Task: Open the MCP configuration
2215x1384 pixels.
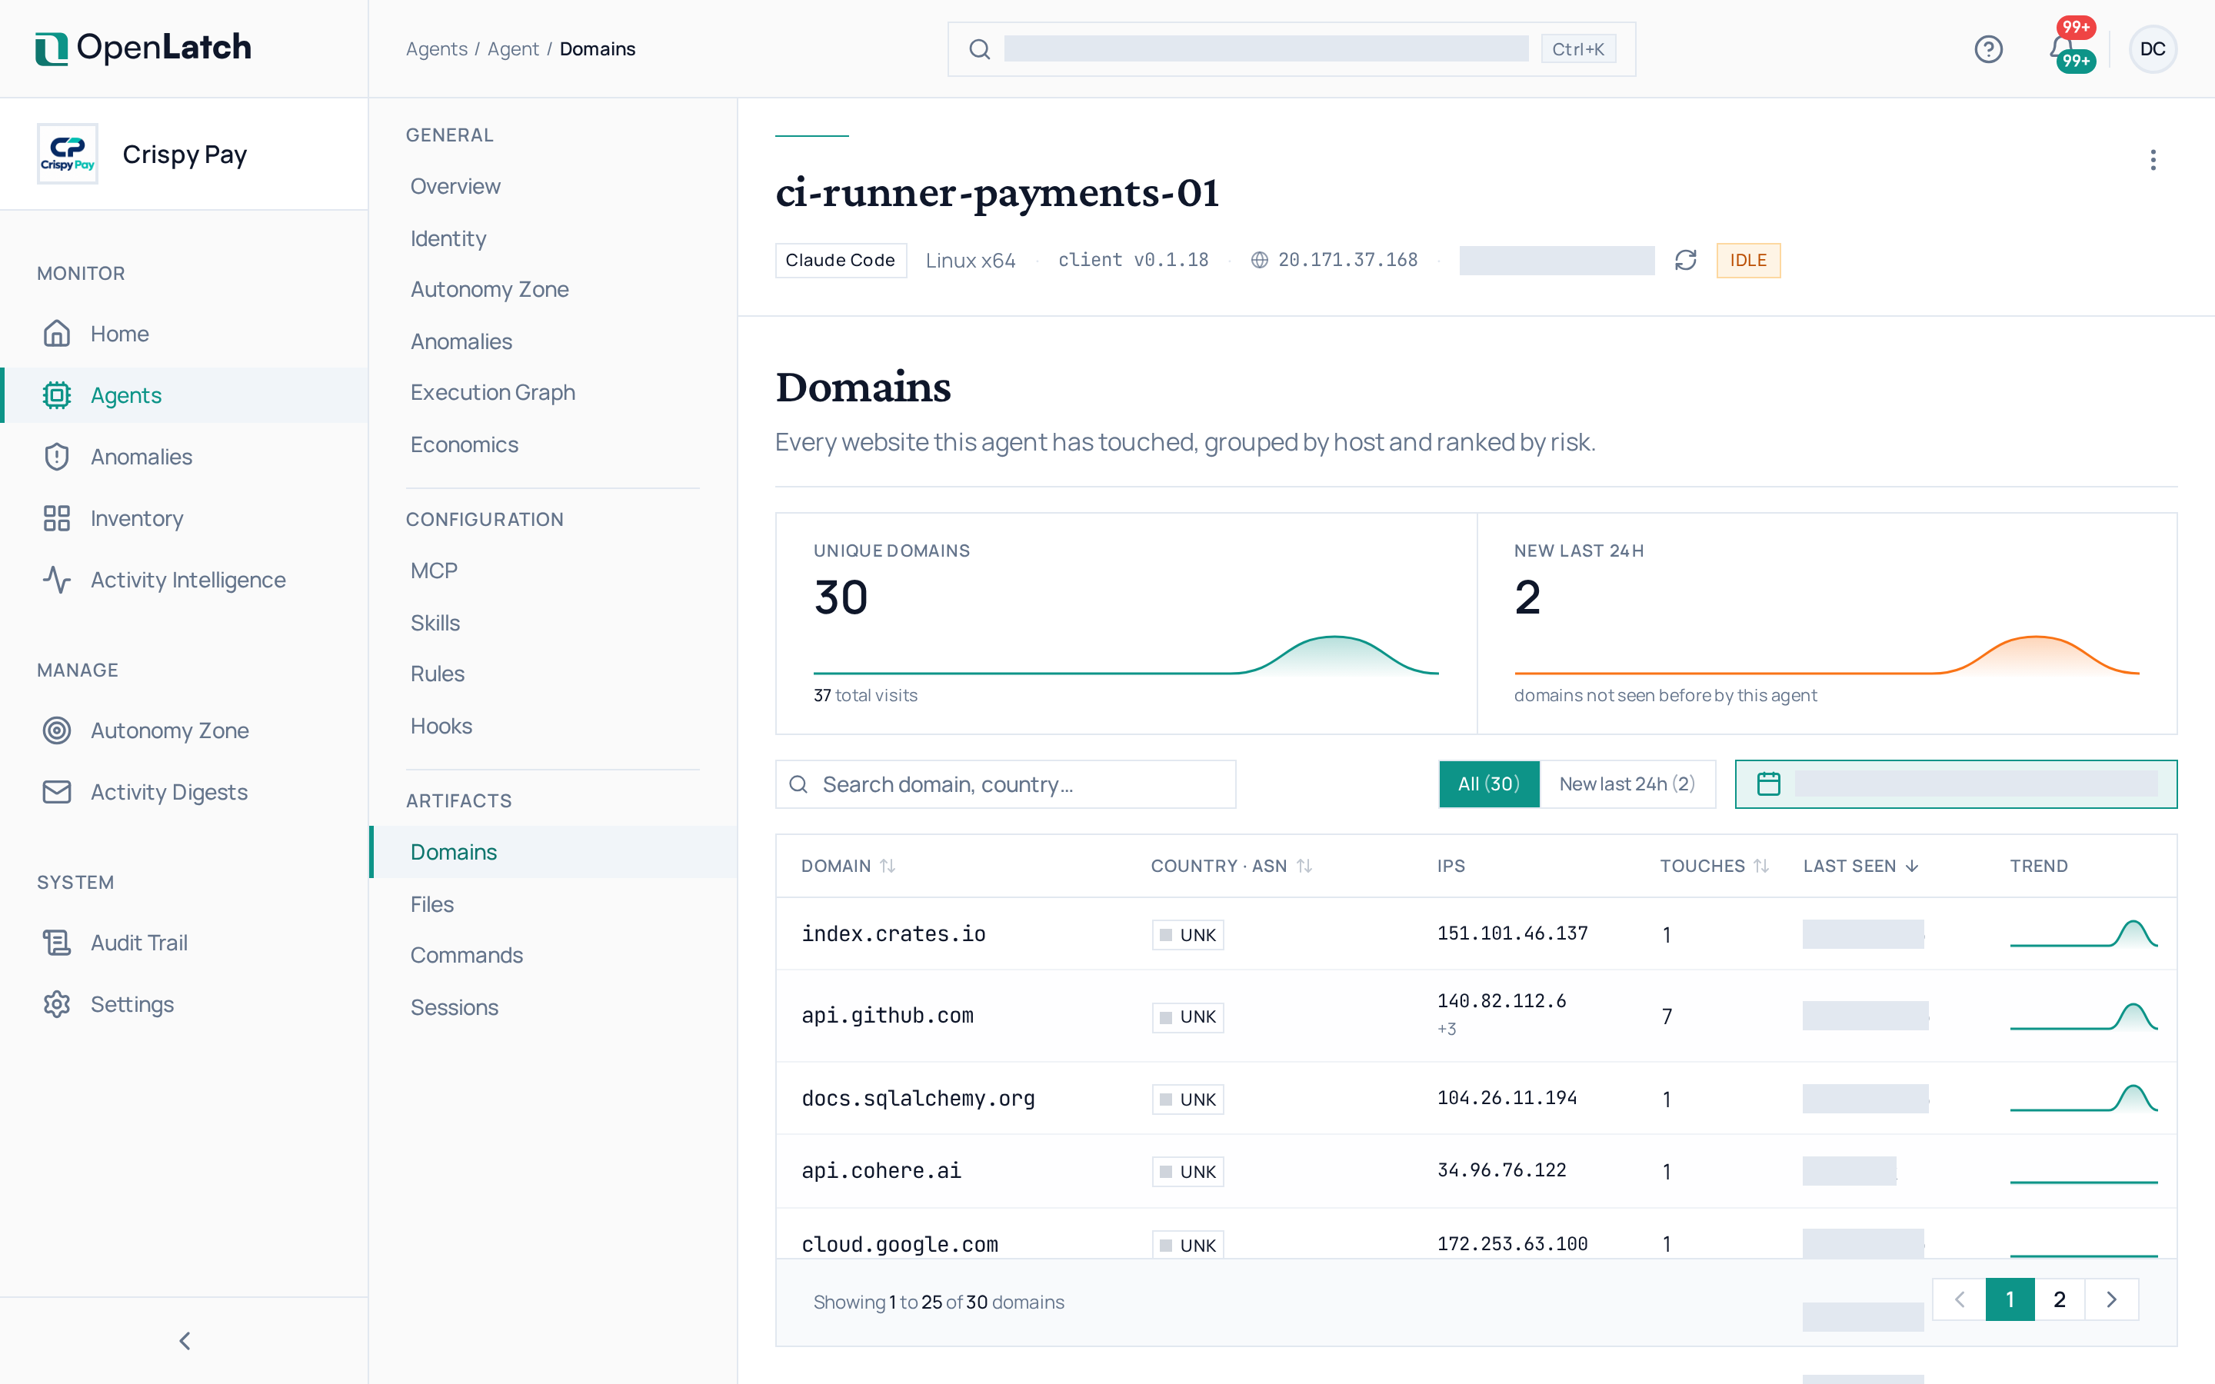Action: tap(553, 571)
